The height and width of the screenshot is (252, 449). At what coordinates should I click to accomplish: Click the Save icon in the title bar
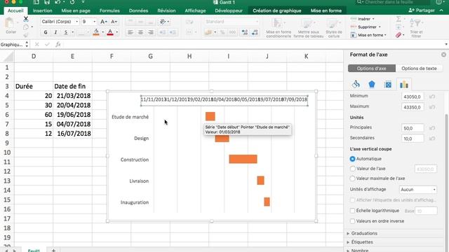[47, 2]
